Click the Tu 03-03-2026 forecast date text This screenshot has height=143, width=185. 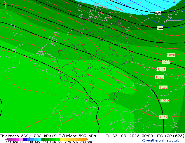123,136
